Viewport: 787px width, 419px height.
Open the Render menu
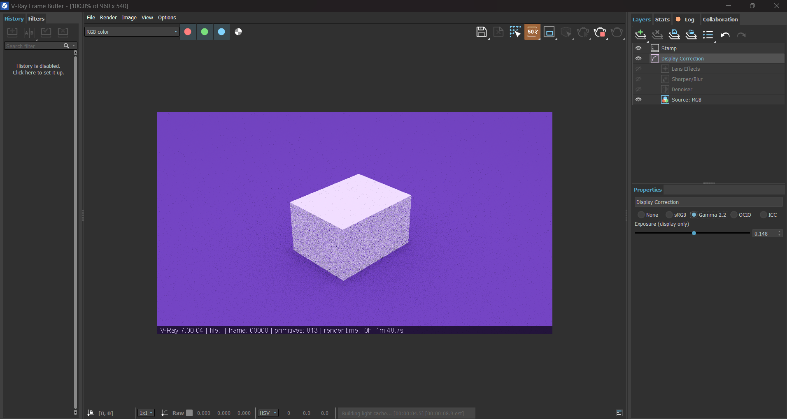[x=108, y=18]
